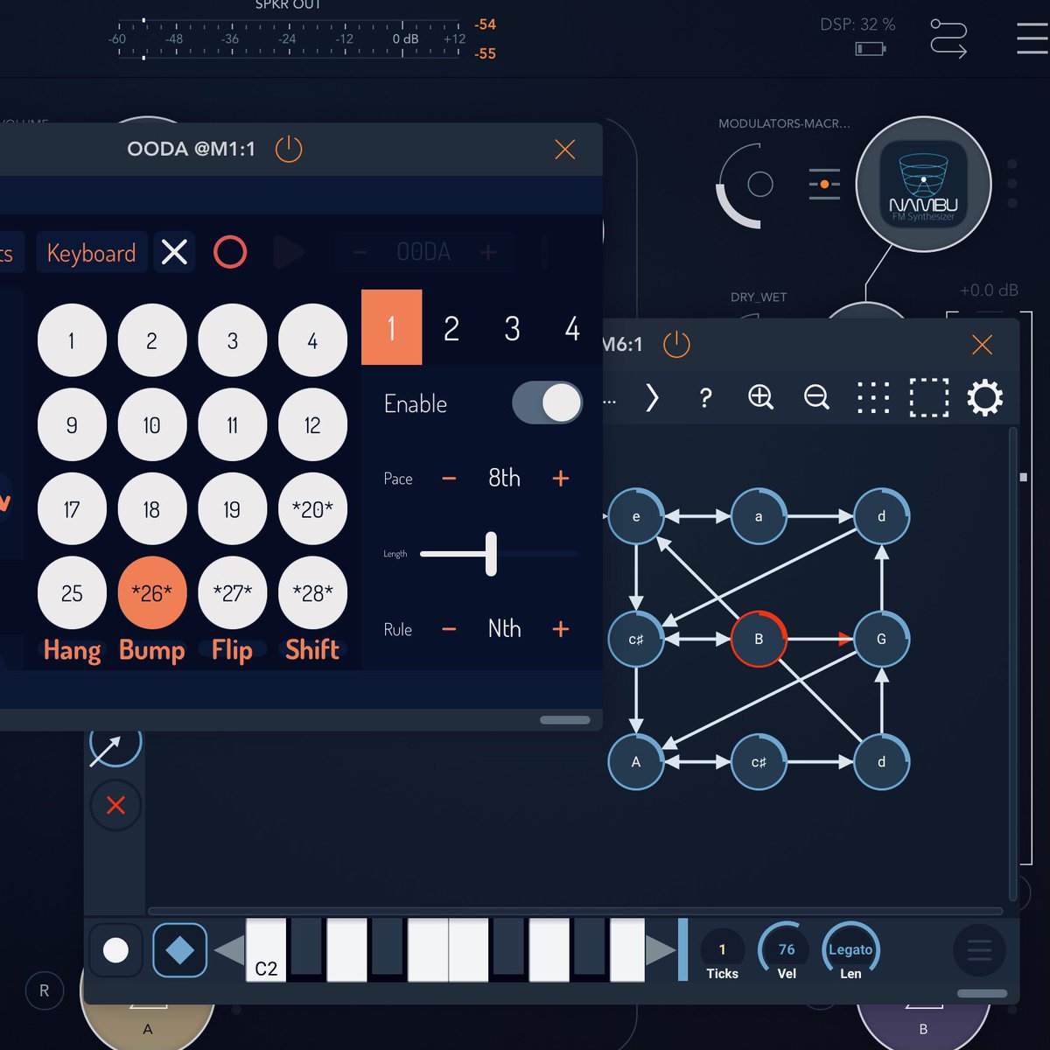Select the Hang action
The width and height of the screenshot is (1050, 1050).
[x=72, y=650]
